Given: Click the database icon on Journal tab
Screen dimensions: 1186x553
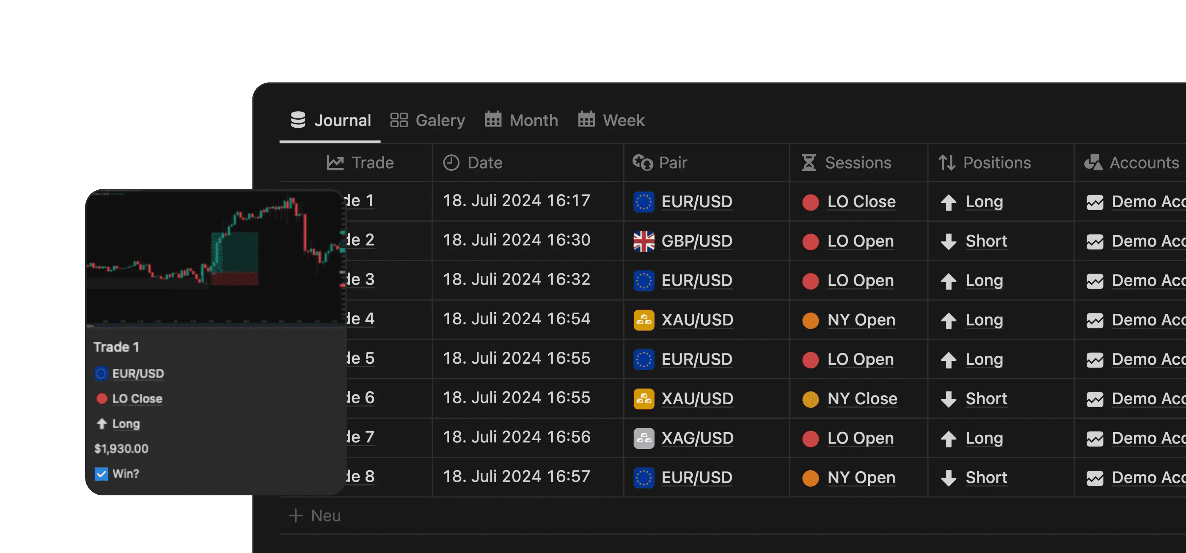Looking at the screenshot, I should (x=298, y=120).
